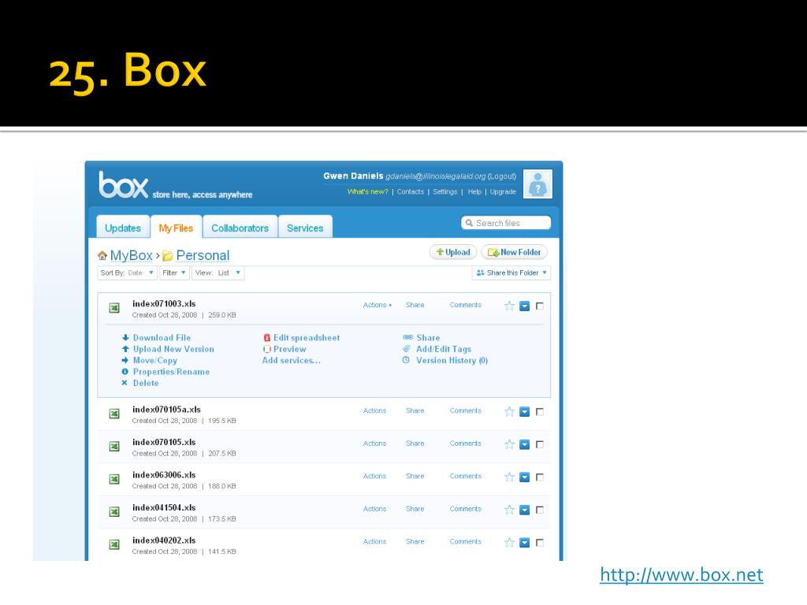Image resolution: width=807 pixels, height=605 pixels.
Task: Open the Settings link
Action: pos(444,191)
